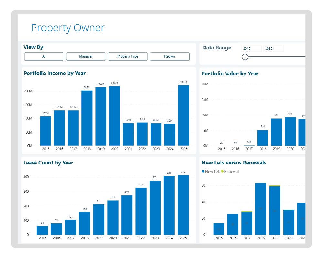The width and height of the screenshot is (323, 258).
Task: Choose Region in View By
Action: tap(169, 56)
